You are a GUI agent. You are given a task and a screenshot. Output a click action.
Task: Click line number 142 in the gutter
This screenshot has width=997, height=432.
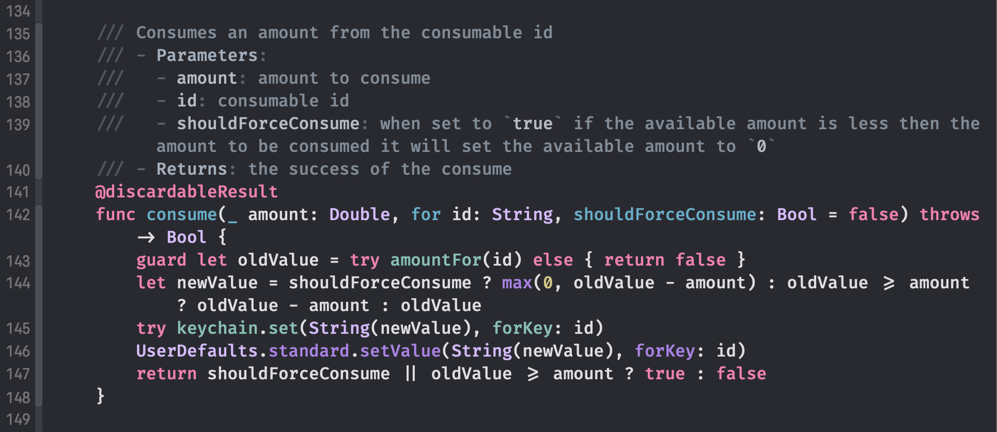point(18,215)
